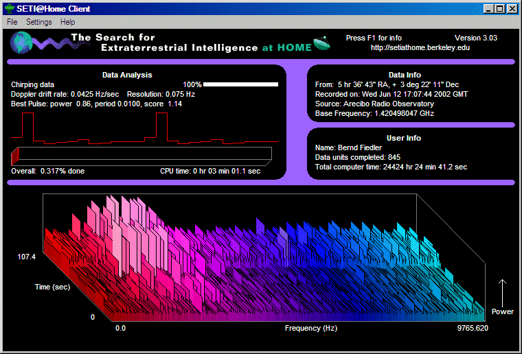Image resolution: width=522 pixels, height=354 pixels.
Task: Click the radio telescope dish icon
Action: [321, 43]
